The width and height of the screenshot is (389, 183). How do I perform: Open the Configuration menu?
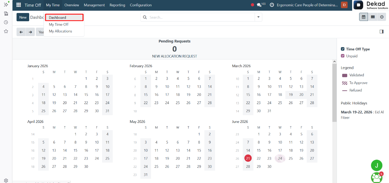(x=141, y=5)
